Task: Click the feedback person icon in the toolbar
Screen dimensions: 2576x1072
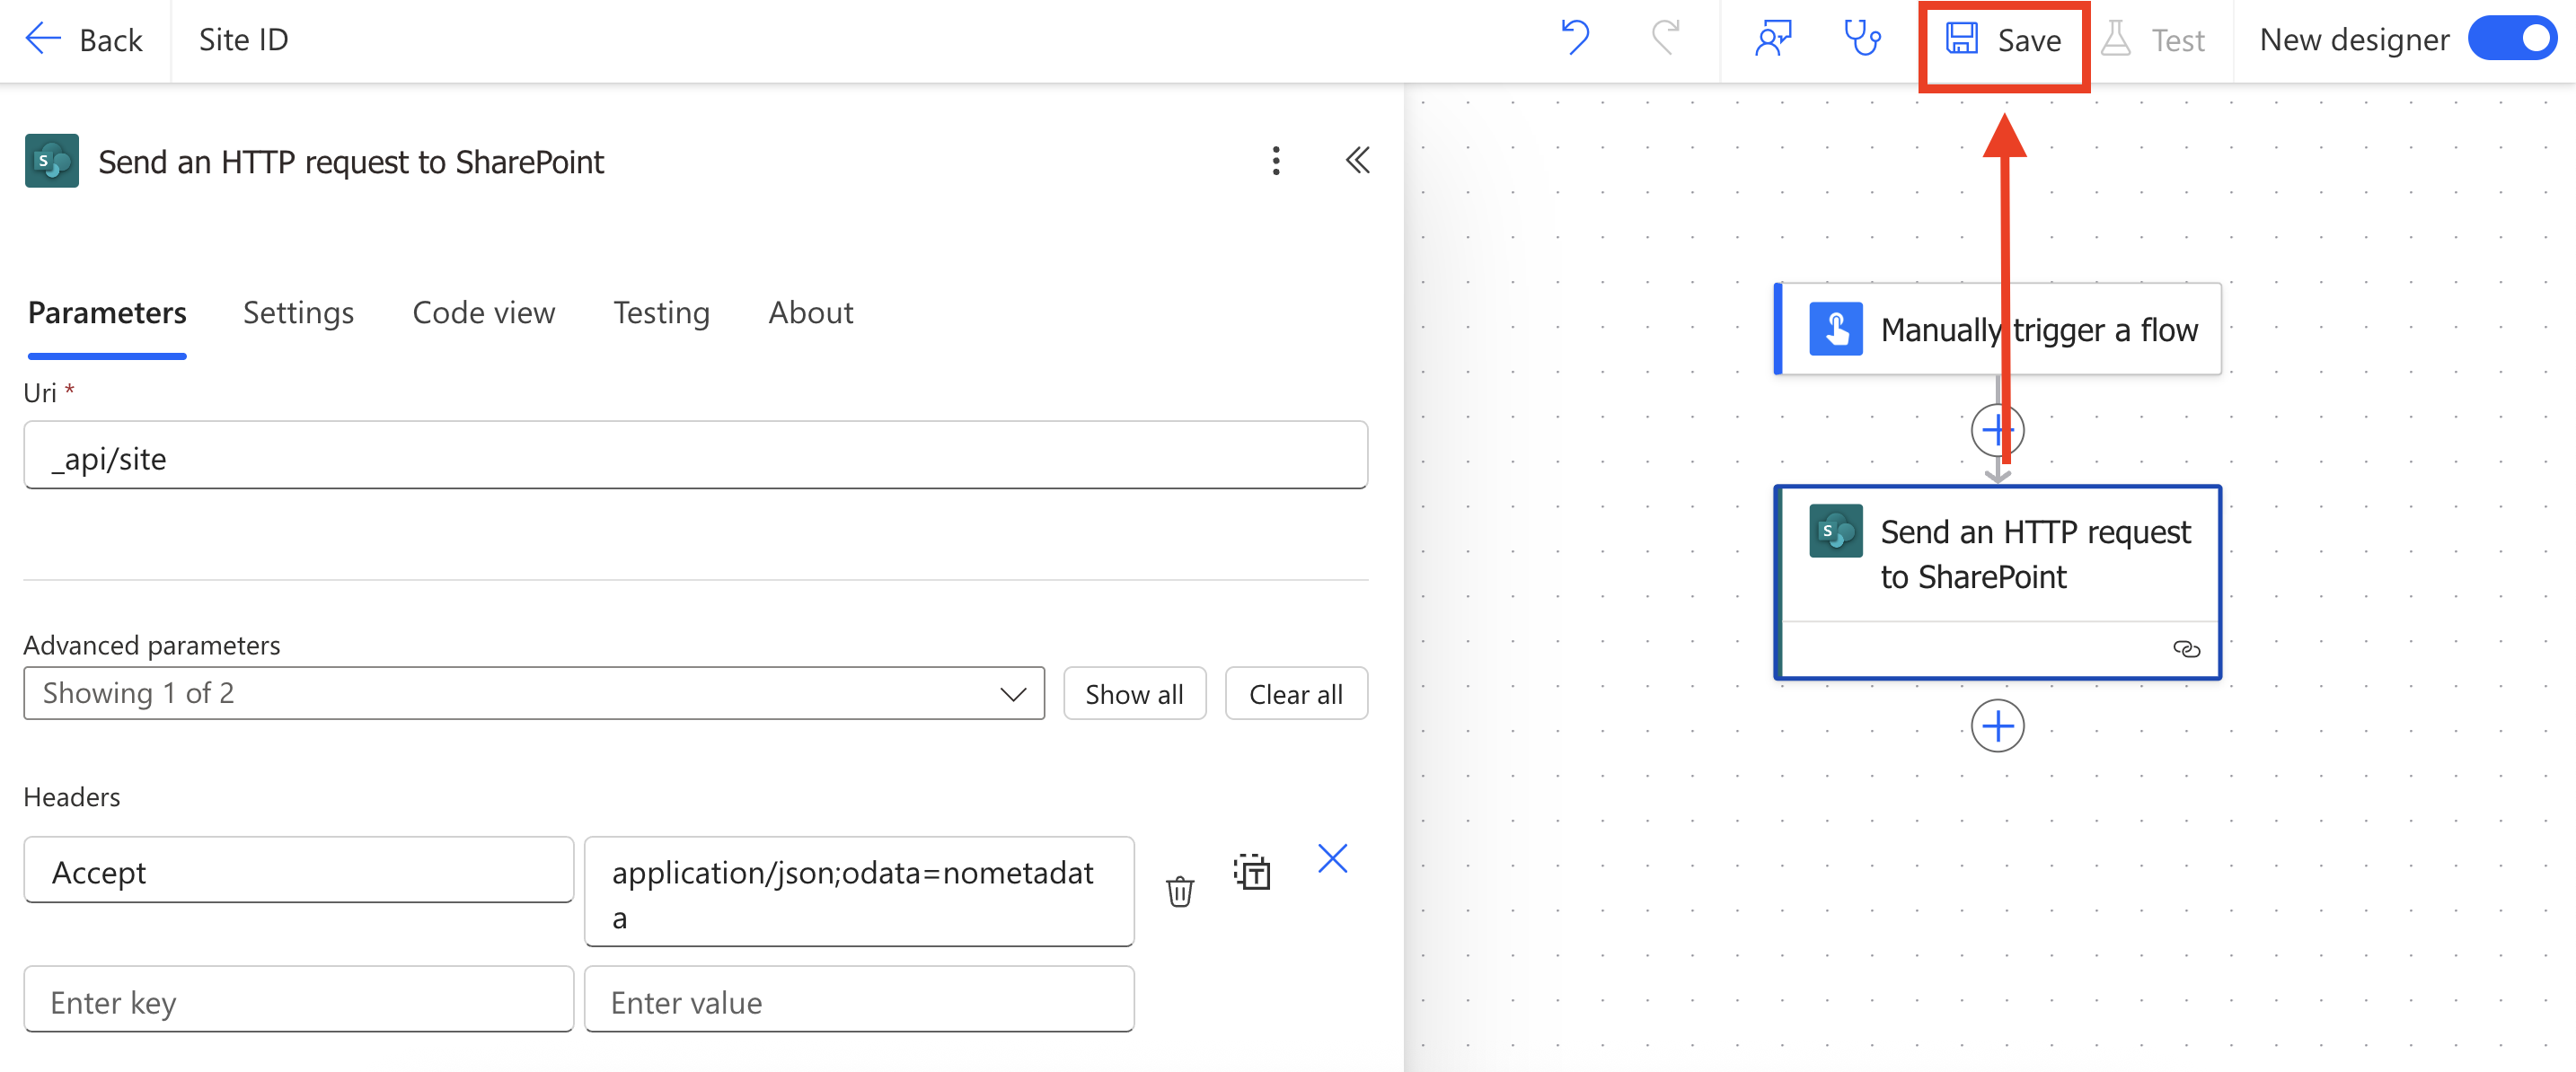Action: point(1772,38)
